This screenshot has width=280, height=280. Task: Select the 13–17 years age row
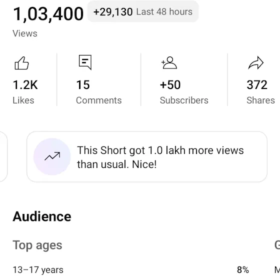(x=130, y=270)
